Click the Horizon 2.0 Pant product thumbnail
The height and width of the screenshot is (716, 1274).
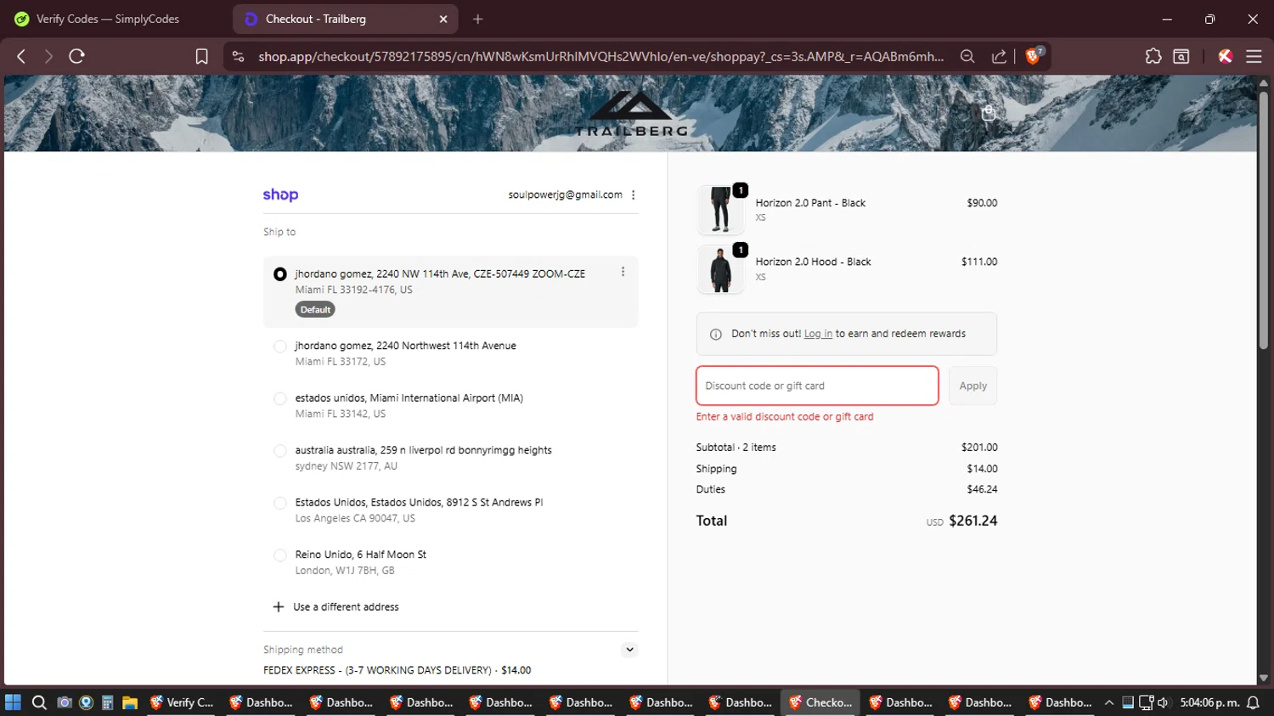pos(720,210)
